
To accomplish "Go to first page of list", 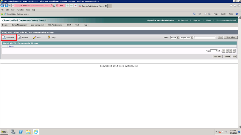I will click(224, 51).
